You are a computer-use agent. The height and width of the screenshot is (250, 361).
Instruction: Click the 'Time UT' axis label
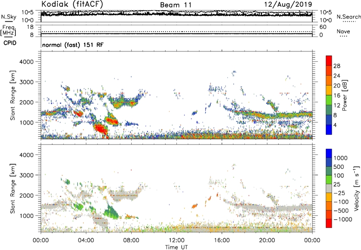point(176,247)
